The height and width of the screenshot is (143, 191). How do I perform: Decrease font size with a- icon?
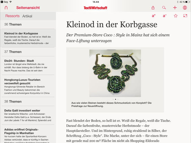[x=165, y=16]
